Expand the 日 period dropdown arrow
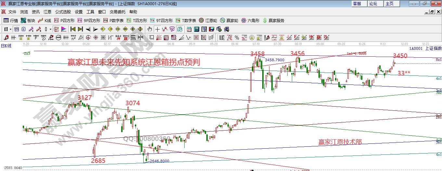This screenshot has width=442, height=171. tap(10, 29)
